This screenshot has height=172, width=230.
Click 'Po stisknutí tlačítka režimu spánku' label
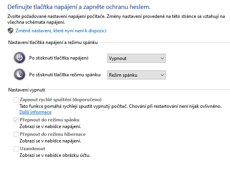(65, 75)
